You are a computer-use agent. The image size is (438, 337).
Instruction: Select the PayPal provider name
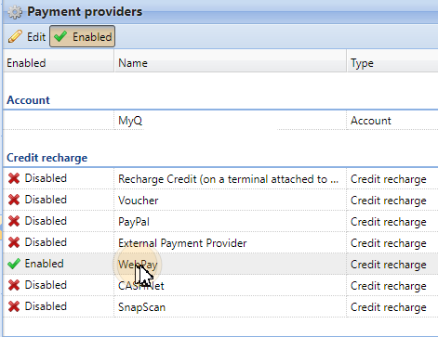(x=134, y=222)
